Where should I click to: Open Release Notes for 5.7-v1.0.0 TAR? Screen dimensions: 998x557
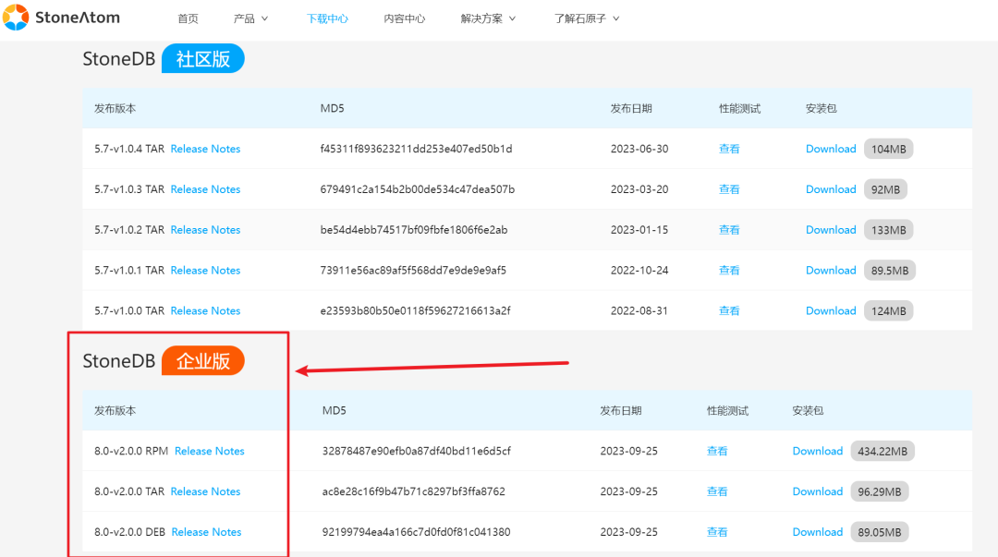click(205, 310)
